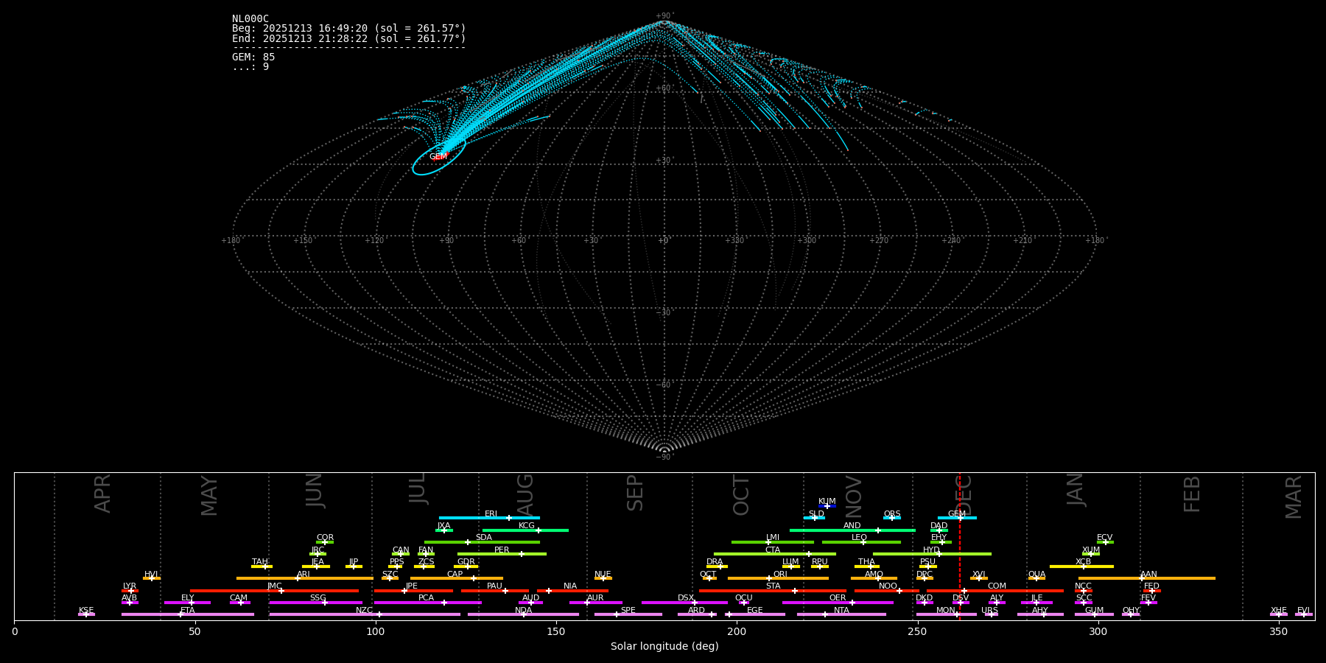Select the 'GEM: 85' count text
1326x663 pixels.
253,57
